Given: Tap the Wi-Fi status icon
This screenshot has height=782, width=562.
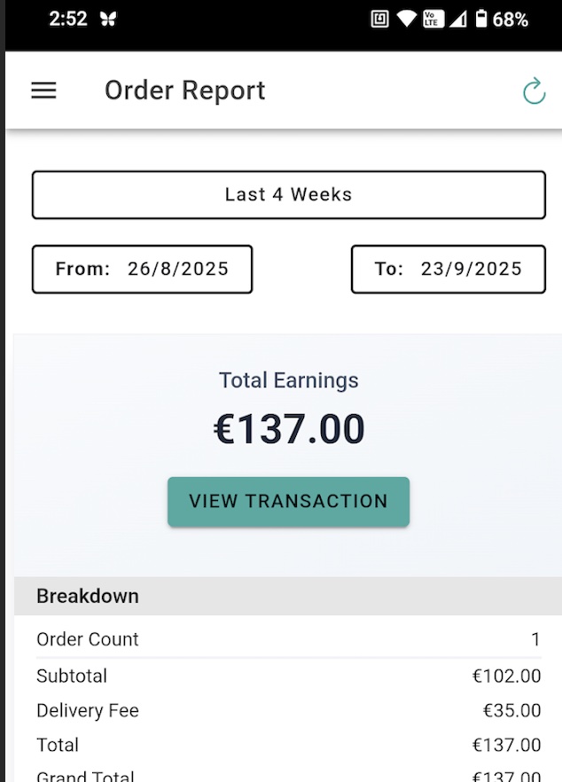Looking at the screenshot, I should [407, 20].
